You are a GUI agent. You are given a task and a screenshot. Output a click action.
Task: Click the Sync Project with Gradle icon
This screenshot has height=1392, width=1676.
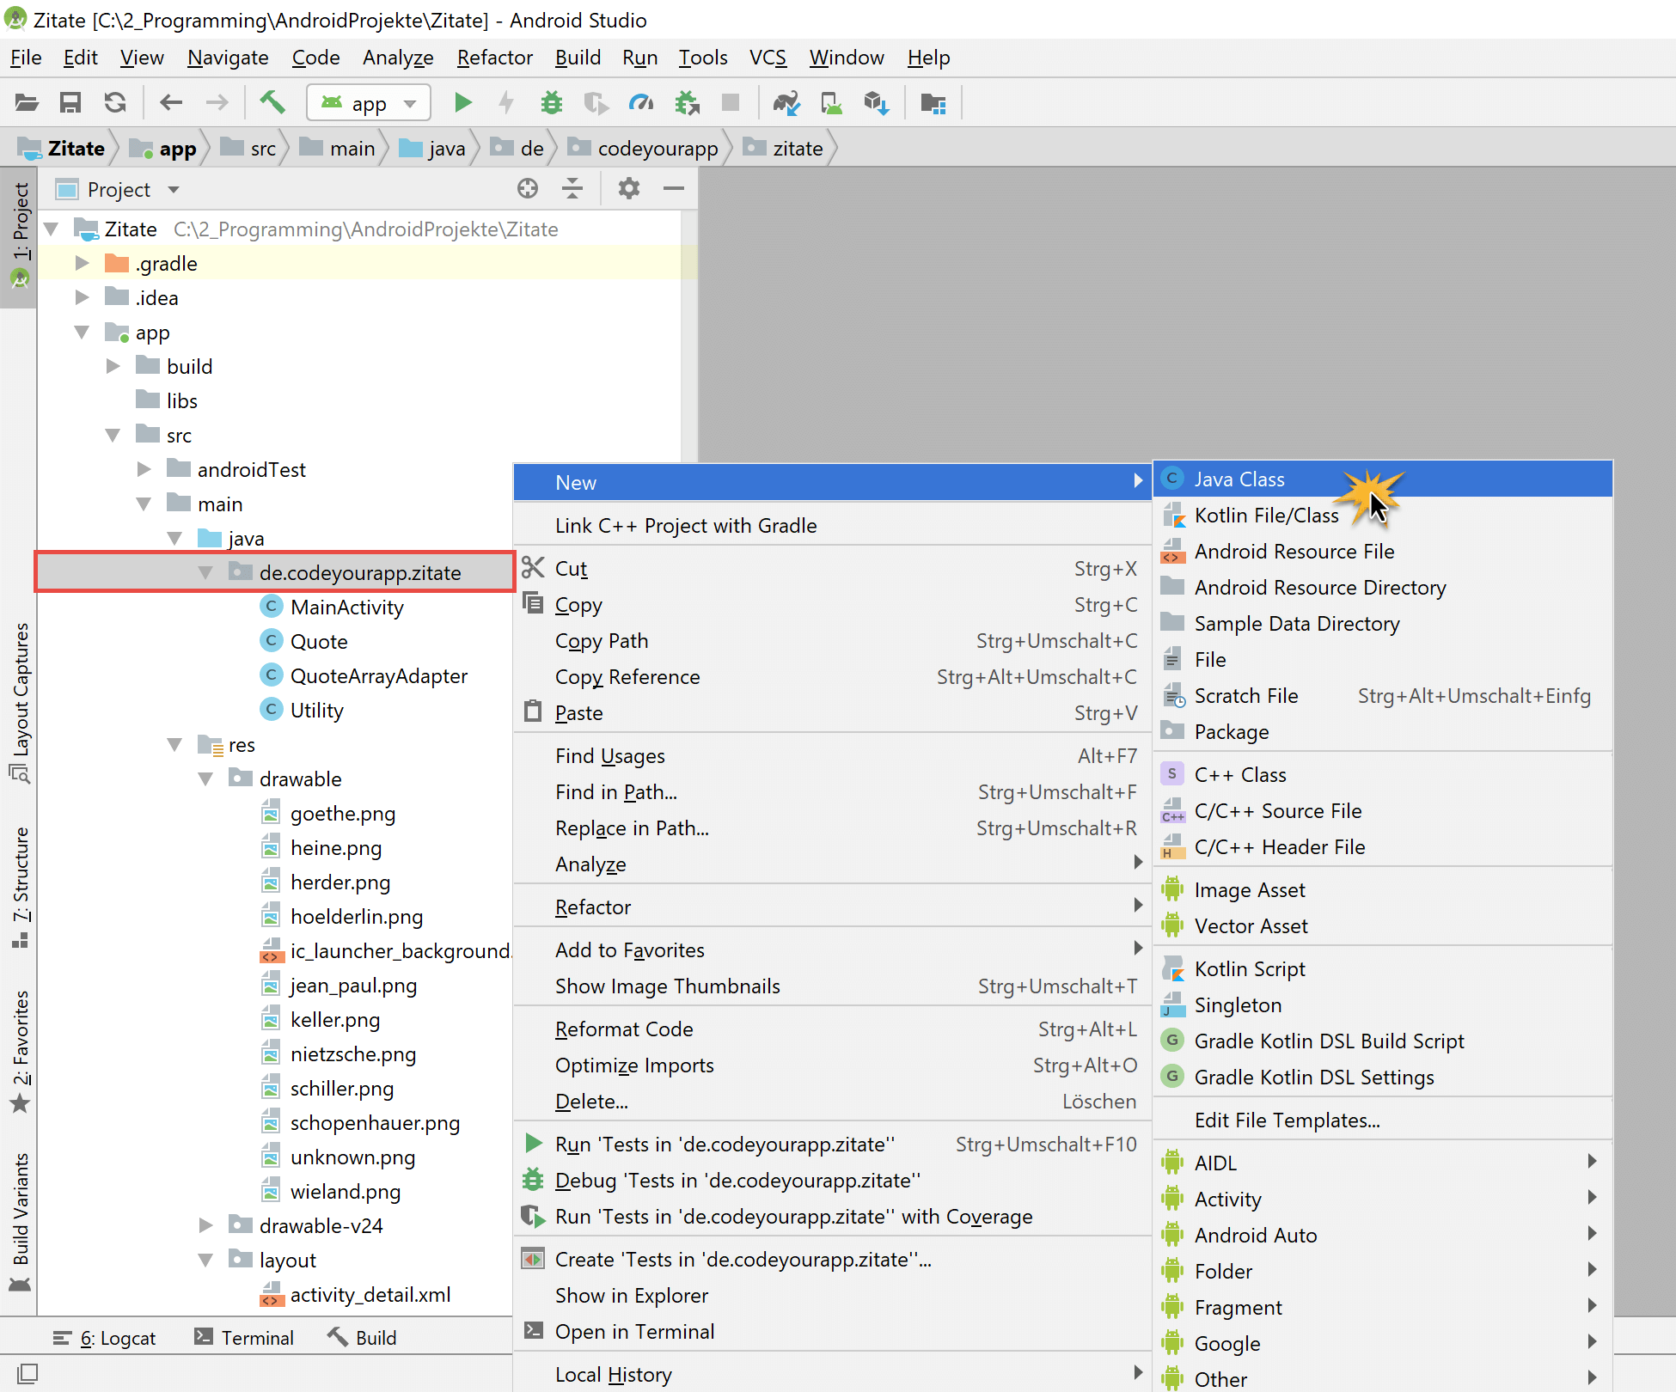coord(786,103)
